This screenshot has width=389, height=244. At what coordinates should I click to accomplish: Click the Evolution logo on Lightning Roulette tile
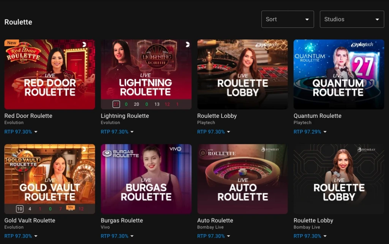click(187, 44)
